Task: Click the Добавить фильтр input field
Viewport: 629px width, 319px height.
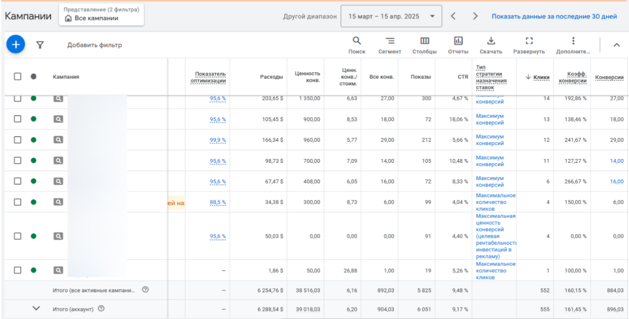Action: point(95,45)
